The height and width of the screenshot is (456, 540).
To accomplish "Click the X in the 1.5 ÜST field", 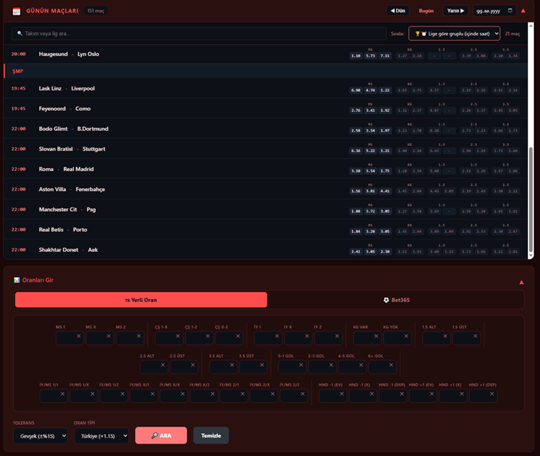I will (475, 336).
